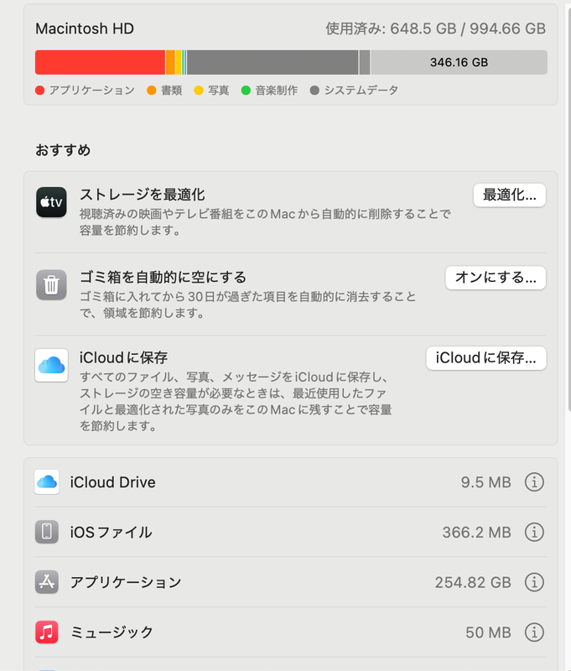The width and height of the screenshot is (571, 671).
Task: Click the gray システムデータ storage bar segment
Action: [x=272, y=62]
